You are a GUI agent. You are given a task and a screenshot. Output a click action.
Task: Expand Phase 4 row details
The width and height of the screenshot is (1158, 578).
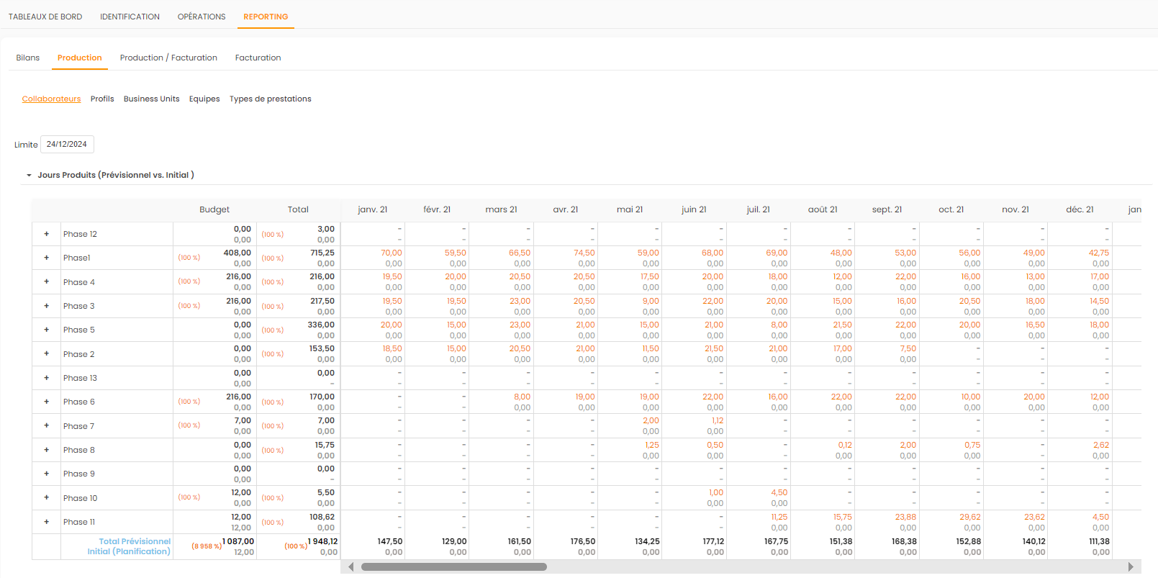47,281
